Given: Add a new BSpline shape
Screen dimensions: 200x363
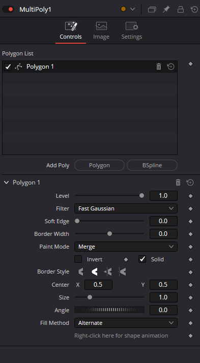Looking at the screenshot, I should [x=152, y=165].
